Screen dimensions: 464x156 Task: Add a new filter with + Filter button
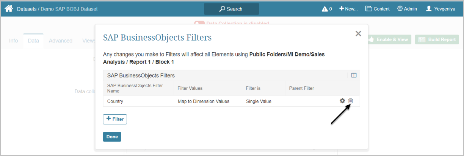pyautogui.click(x=115, y=119)
